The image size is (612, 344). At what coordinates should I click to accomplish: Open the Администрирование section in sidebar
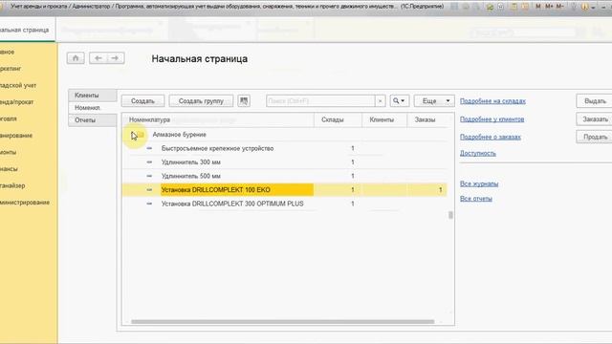tap(25, 203)
